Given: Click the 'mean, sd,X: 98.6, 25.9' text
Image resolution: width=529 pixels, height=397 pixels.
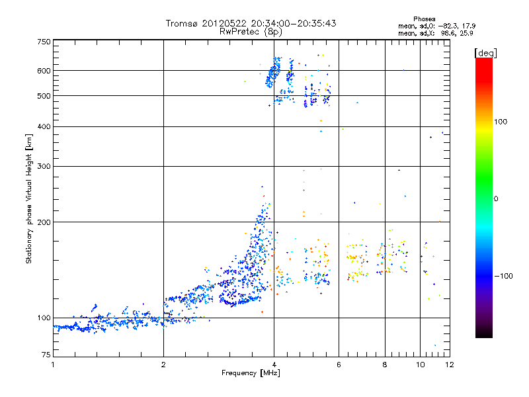Looking at the screenshot, I should click(436, 33).
